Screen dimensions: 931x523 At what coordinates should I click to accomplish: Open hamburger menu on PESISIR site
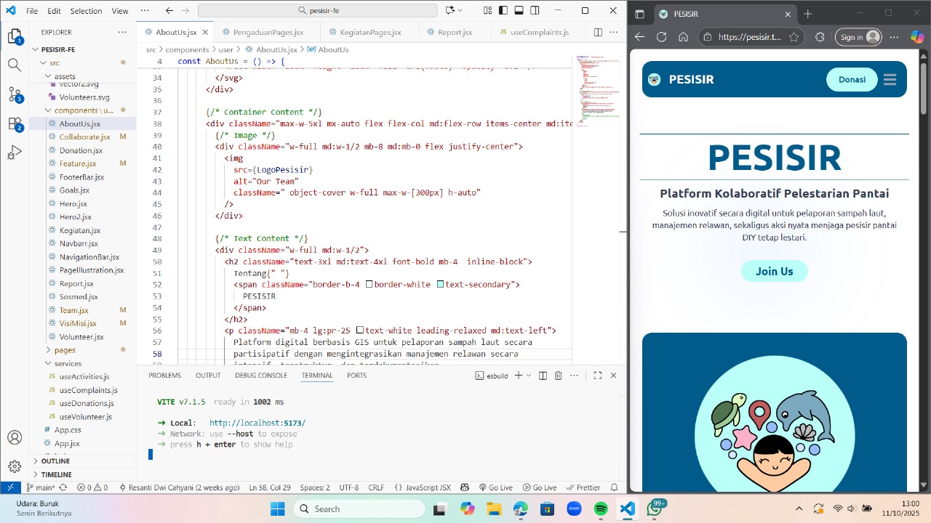coord(890,80)
